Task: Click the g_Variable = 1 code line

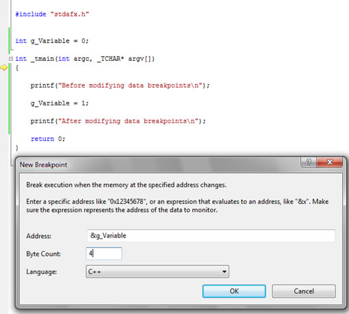Action: click(60, 103)
